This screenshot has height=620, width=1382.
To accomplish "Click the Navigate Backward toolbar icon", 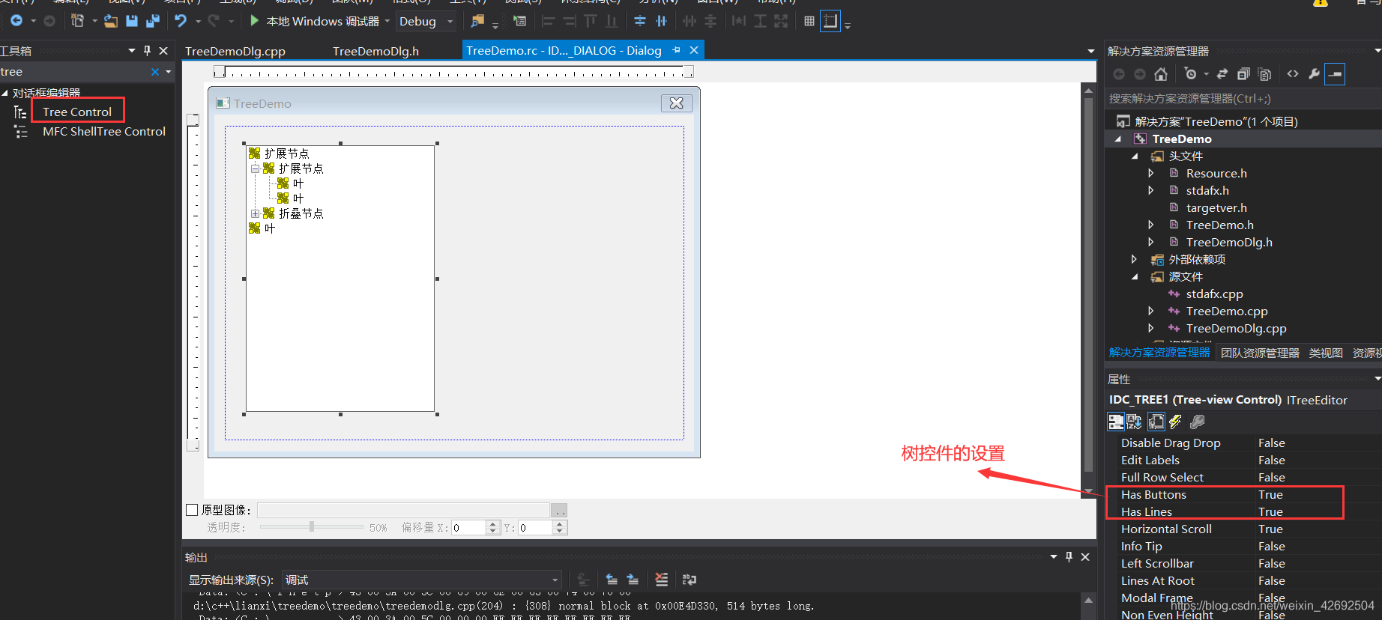I will [16, 21].
